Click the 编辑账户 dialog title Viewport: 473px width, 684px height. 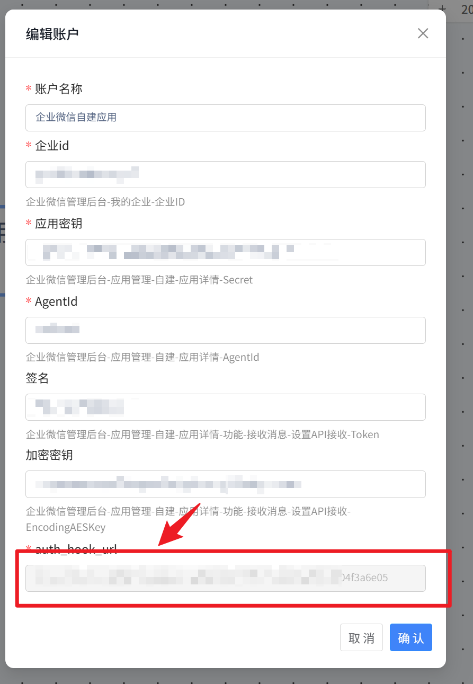click(52, 34)
